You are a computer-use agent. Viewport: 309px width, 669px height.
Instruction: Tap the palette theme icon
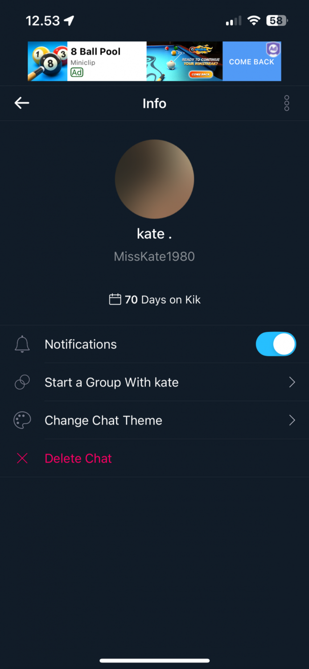[x=22, y=420]
